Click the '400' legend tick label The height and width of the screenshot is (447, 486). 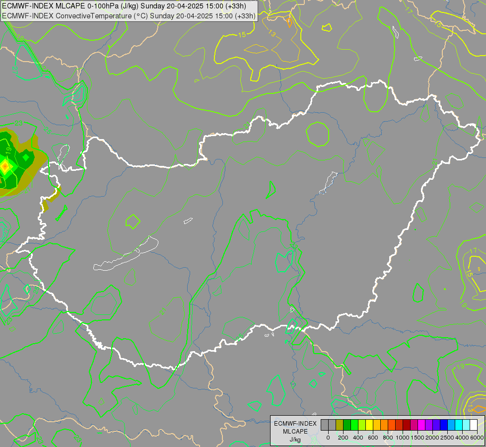[x=358, y=438]
